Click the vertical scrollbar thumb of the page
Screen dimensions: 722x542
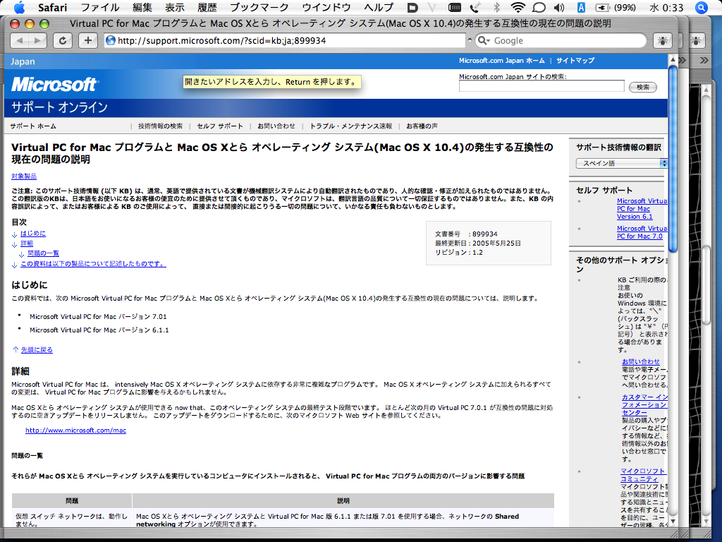pyautogui.click(x=672, y=159)
